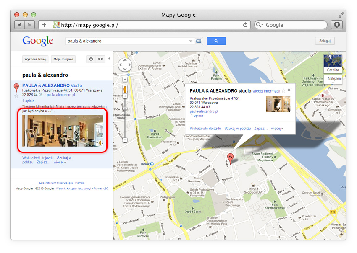Screen dimensions: 357x253
Task: Pan the map left with the arrow
Action: coord(121,65)
